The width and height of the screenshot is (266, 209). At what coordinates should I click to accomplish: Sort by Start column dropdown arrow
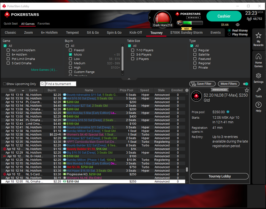coord(23,90)
